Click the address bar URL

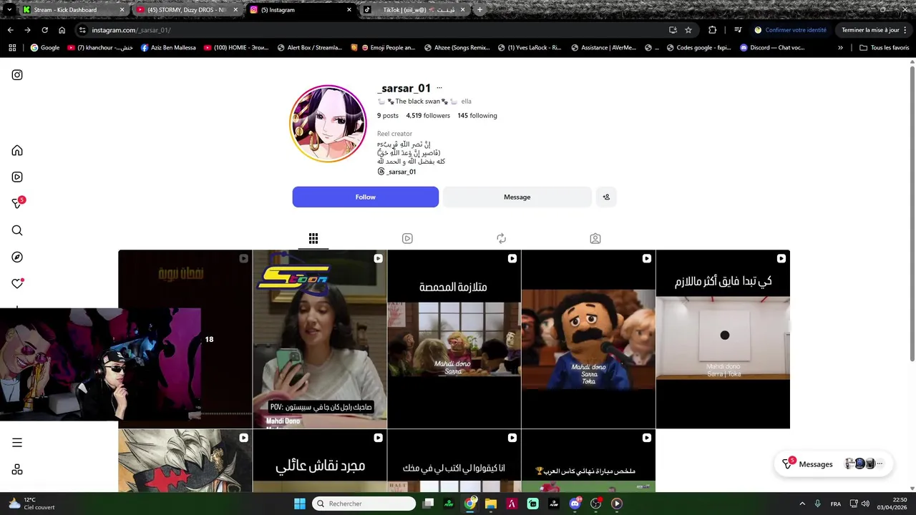(131, 30)
